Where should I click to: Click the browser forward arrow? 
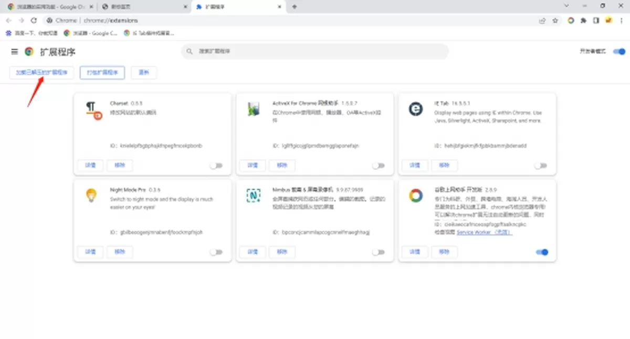[21, 20]
